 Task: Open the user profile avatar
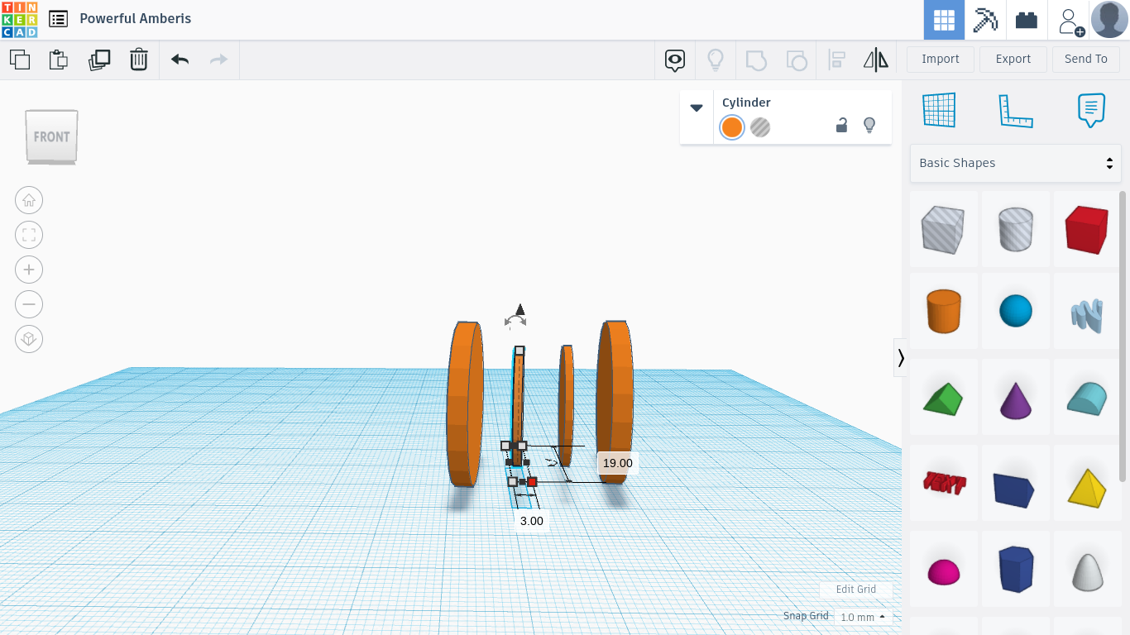coord(1109,20)
